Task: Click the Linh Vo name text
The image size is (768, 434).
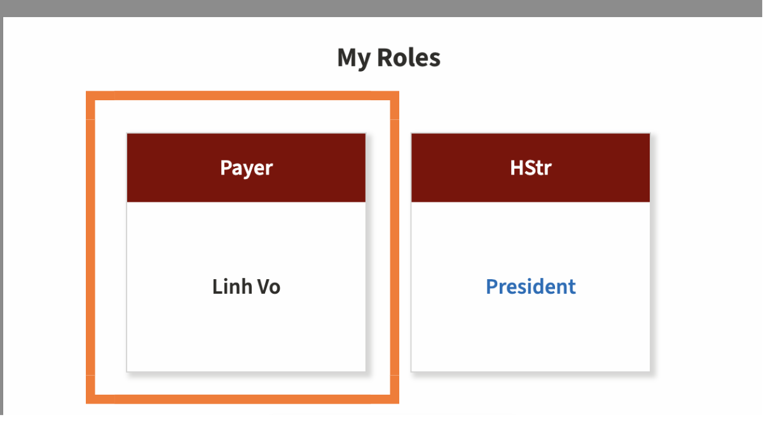Action: (x=246, y=287)
